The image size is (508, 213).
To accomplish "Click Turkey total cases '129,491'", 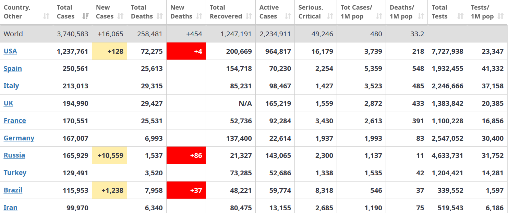I will pos(75,173).
